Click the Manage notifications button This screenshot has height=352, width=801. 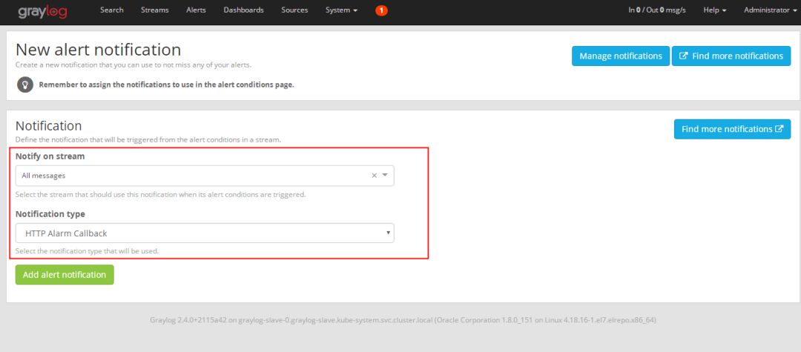click(x=621, y=56)
